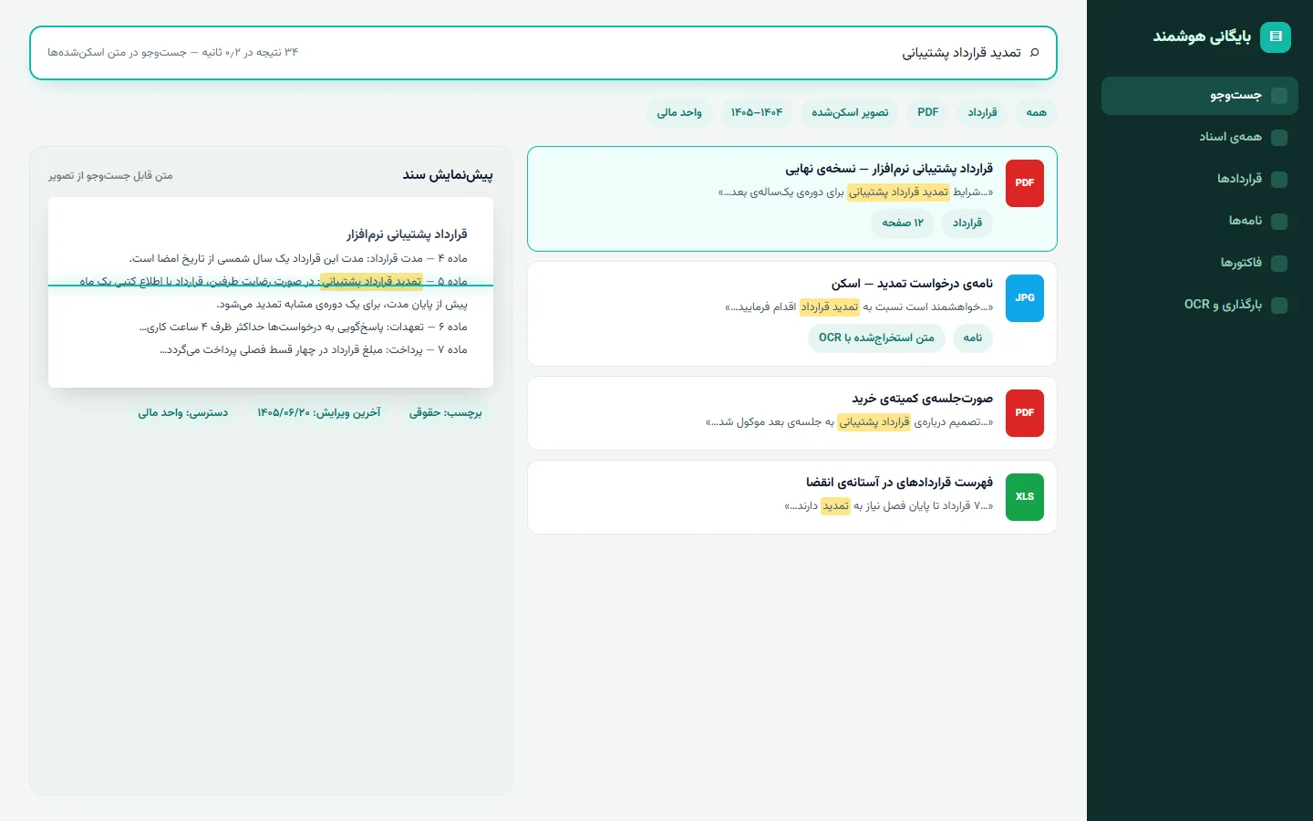Click the دسترسی: واحد مالی tag

[x=183, y=413]
